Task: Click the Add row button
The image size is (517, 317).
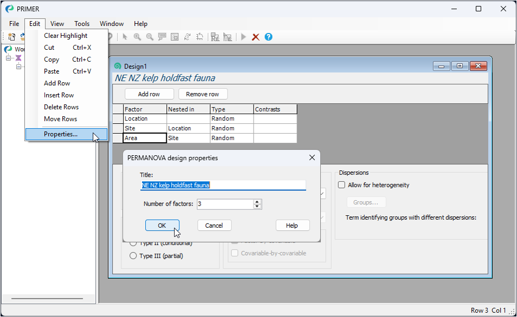Action: [149, 94]
